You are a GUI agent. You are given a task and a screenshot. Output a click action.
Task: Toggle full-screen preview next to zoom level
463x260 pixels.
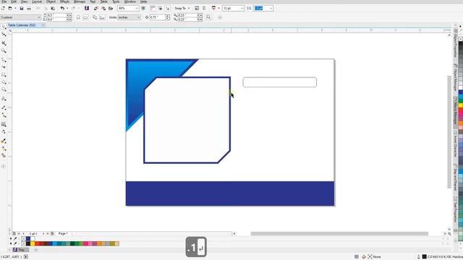tap(143, 8)
